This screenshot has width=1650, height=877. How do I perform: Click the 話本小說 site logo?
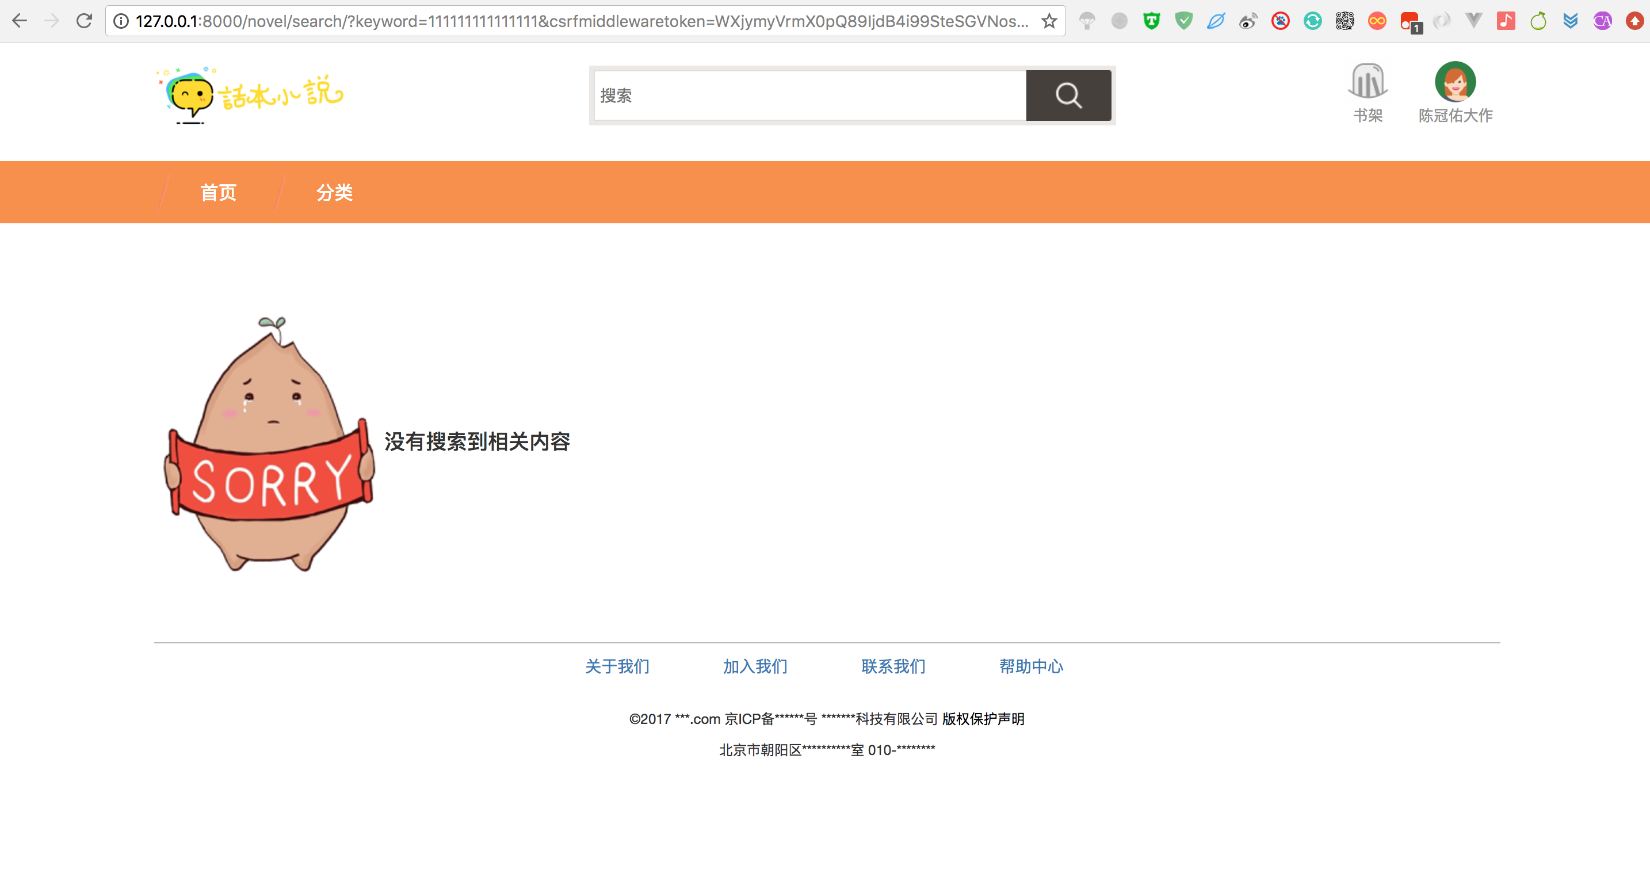click(250, 95)
